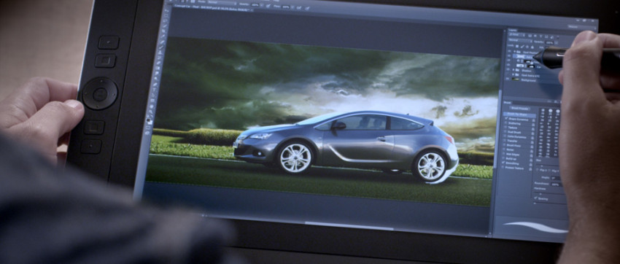Viewport: 620px width, 264px height.
Task: Filter layers by shape layers icon
Action: [546, 36]
